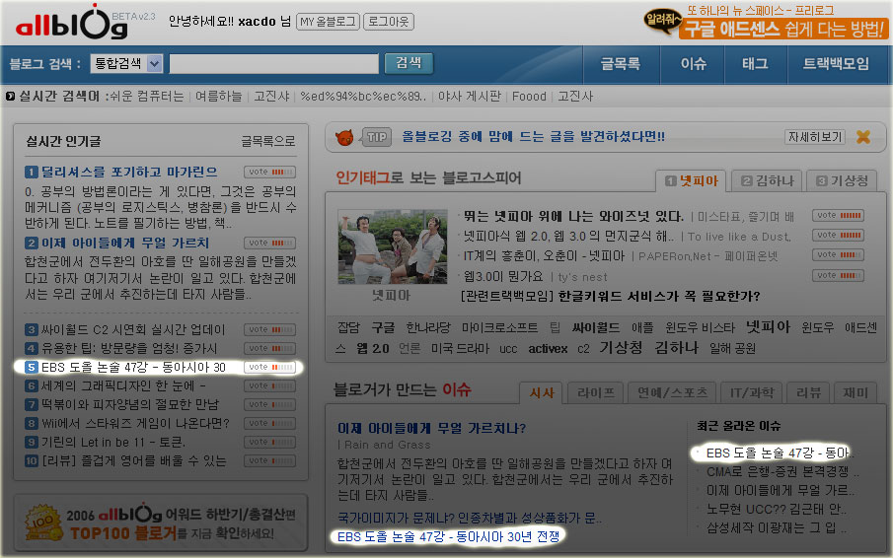Switch to the 김하나 tag tab
The width and height of the screenshot is (893, 558).
point(767,180)
